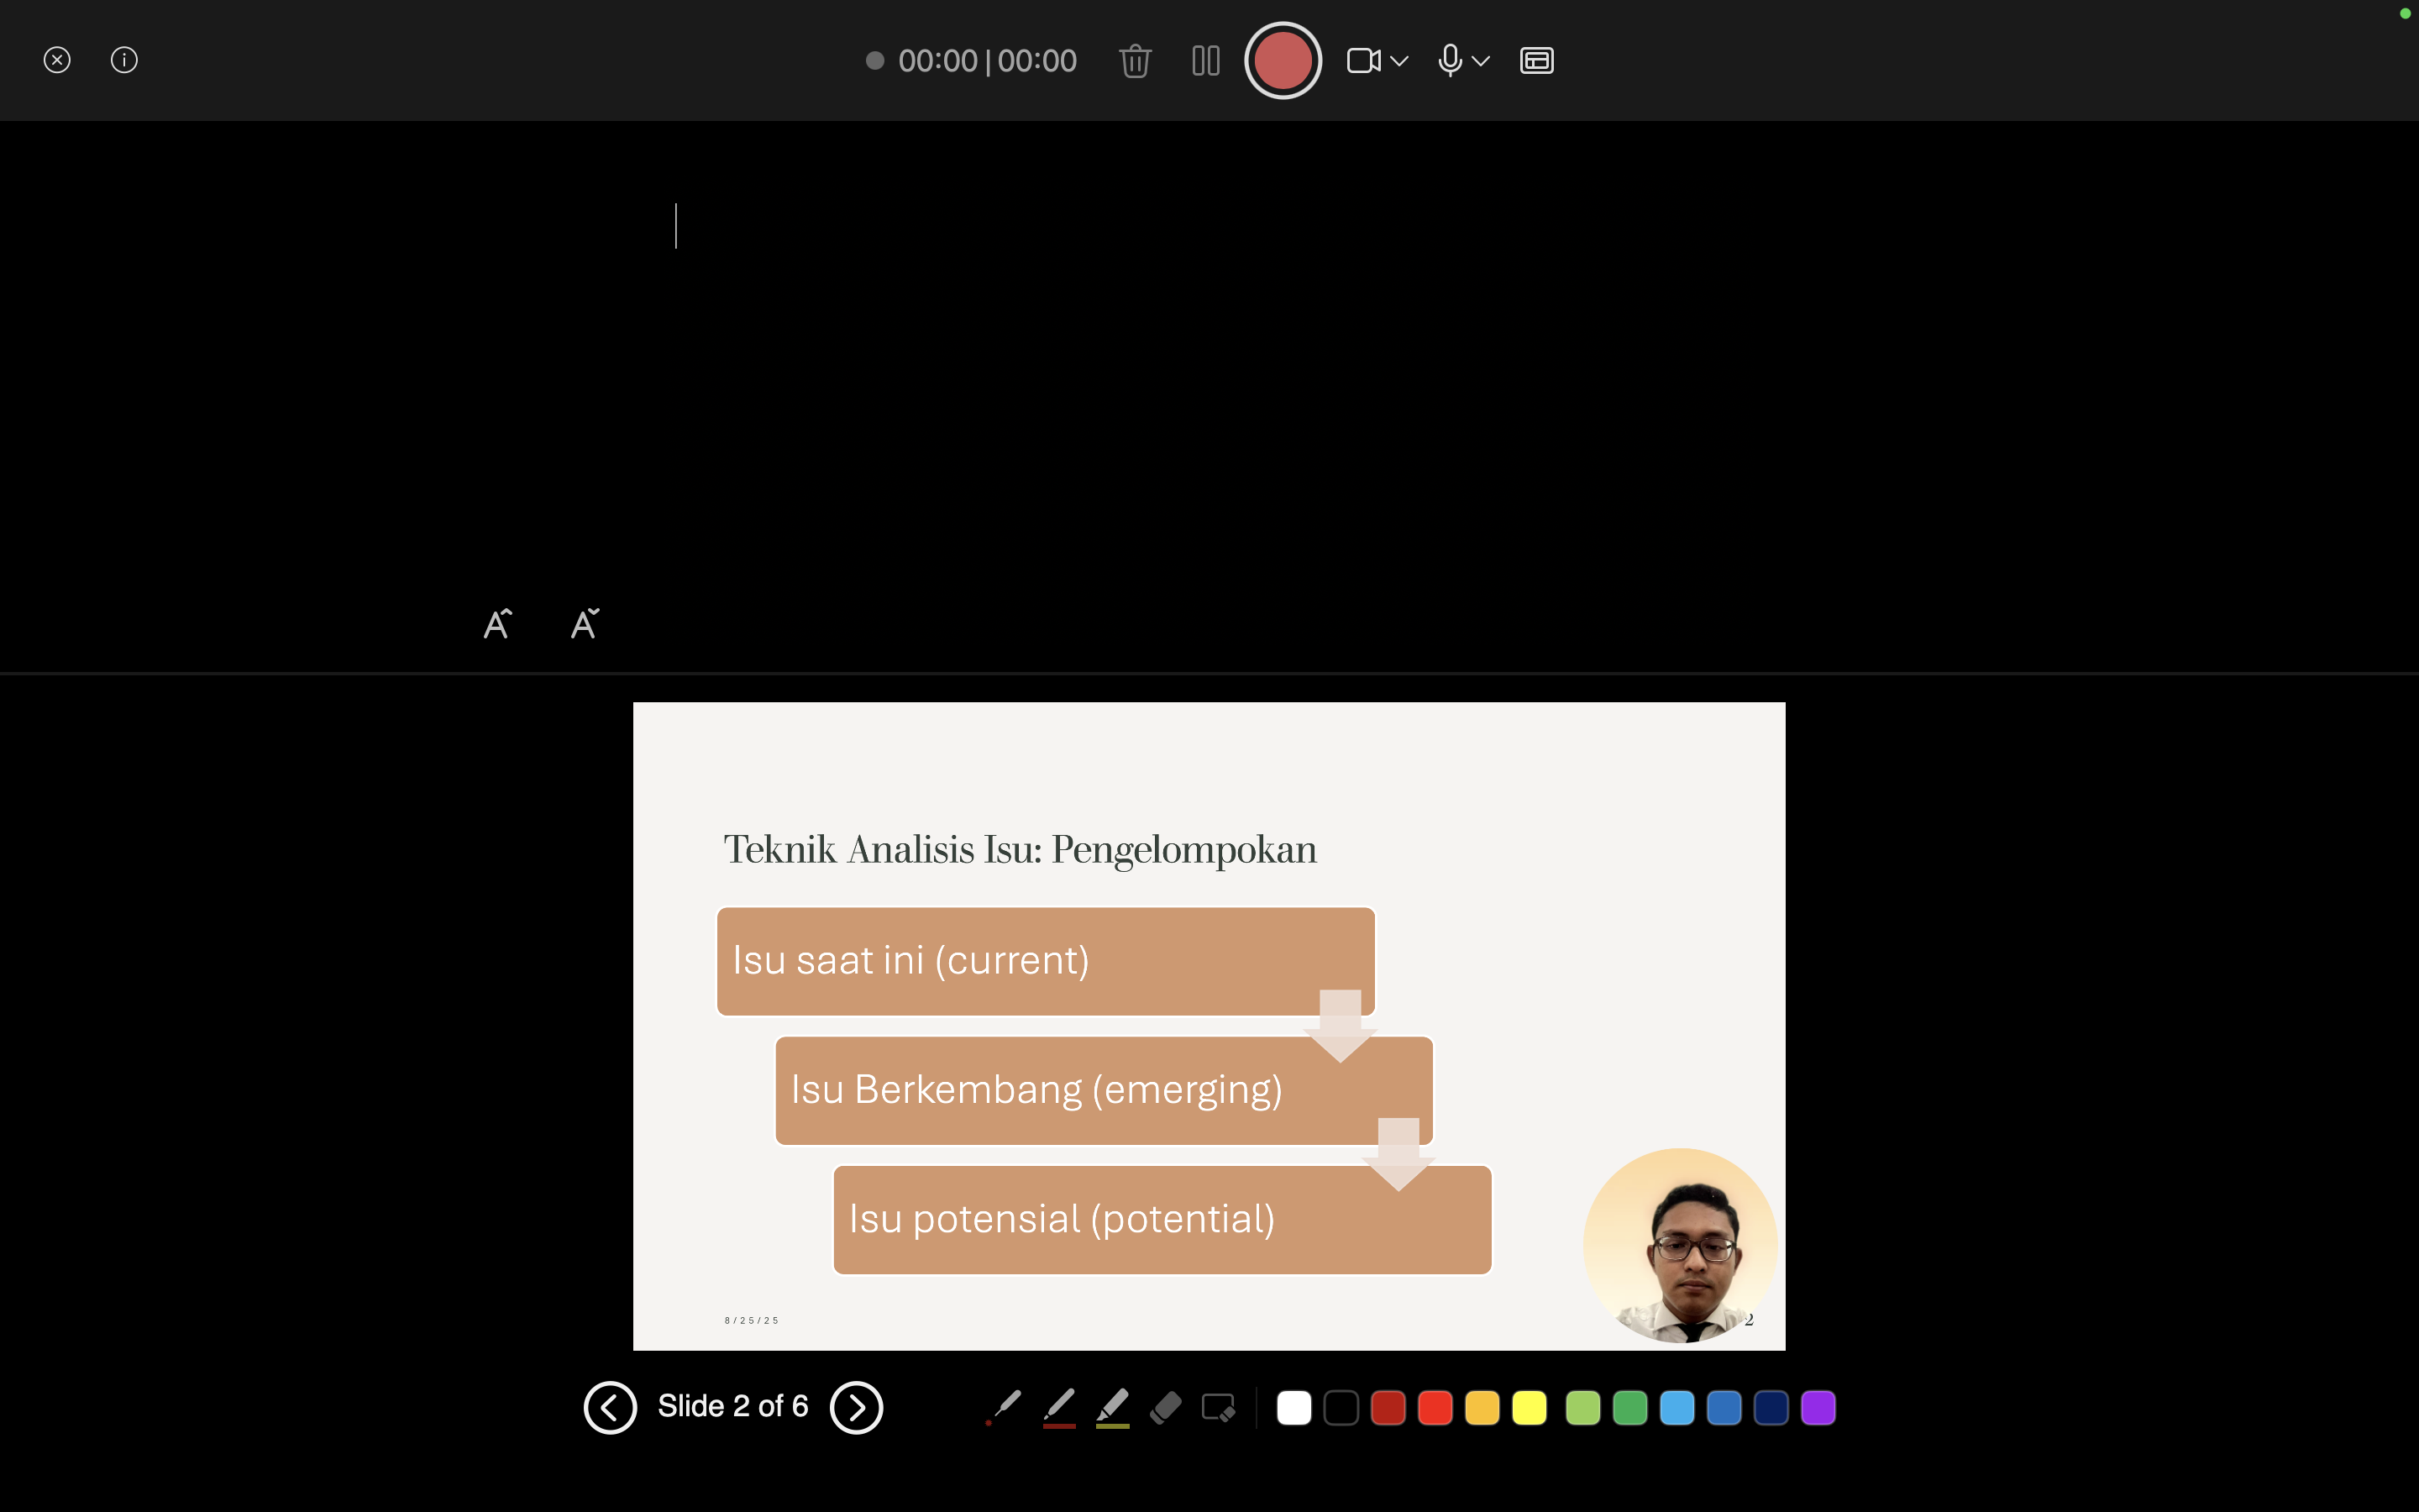Expand the camera options dropdown arrow

coord(1399,61)
